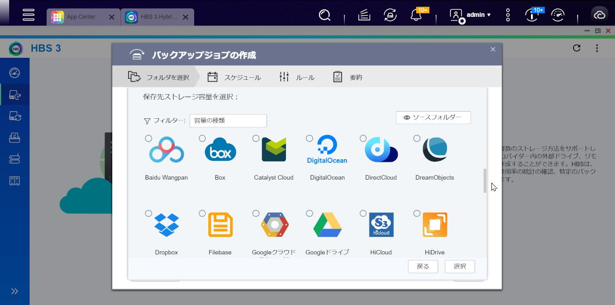Go to the フォルダを選択 step
Viewport: 615px width, 305px height.
tap(158, 77)
